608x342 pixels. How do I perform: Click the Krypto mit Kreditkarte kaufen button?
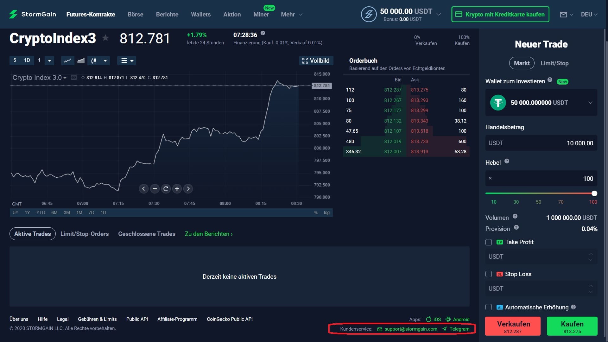click(x=500, y=15)
